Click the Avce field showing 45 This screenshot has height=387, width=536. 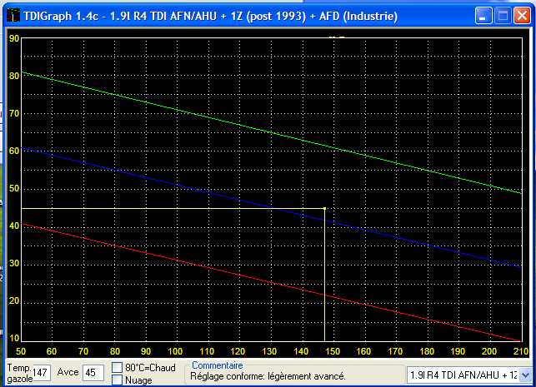(93, 373)
